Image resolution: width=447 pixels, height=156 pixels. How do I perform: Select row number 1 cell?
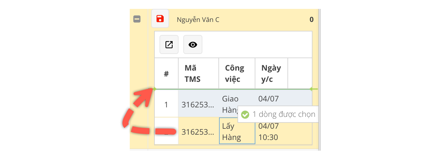tap(166, 105)
